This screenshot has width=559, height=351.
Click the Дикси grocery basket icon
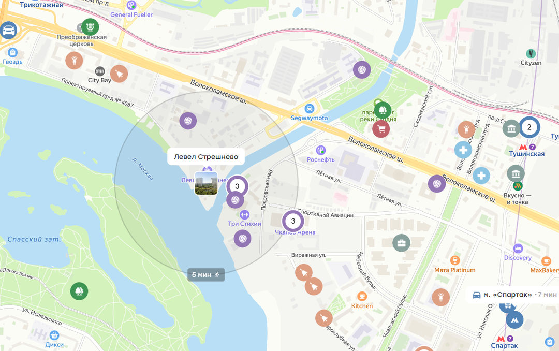coord(54,335)
